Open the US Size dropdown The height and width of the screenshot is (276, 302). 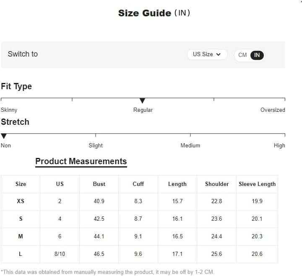coord(207,54)
